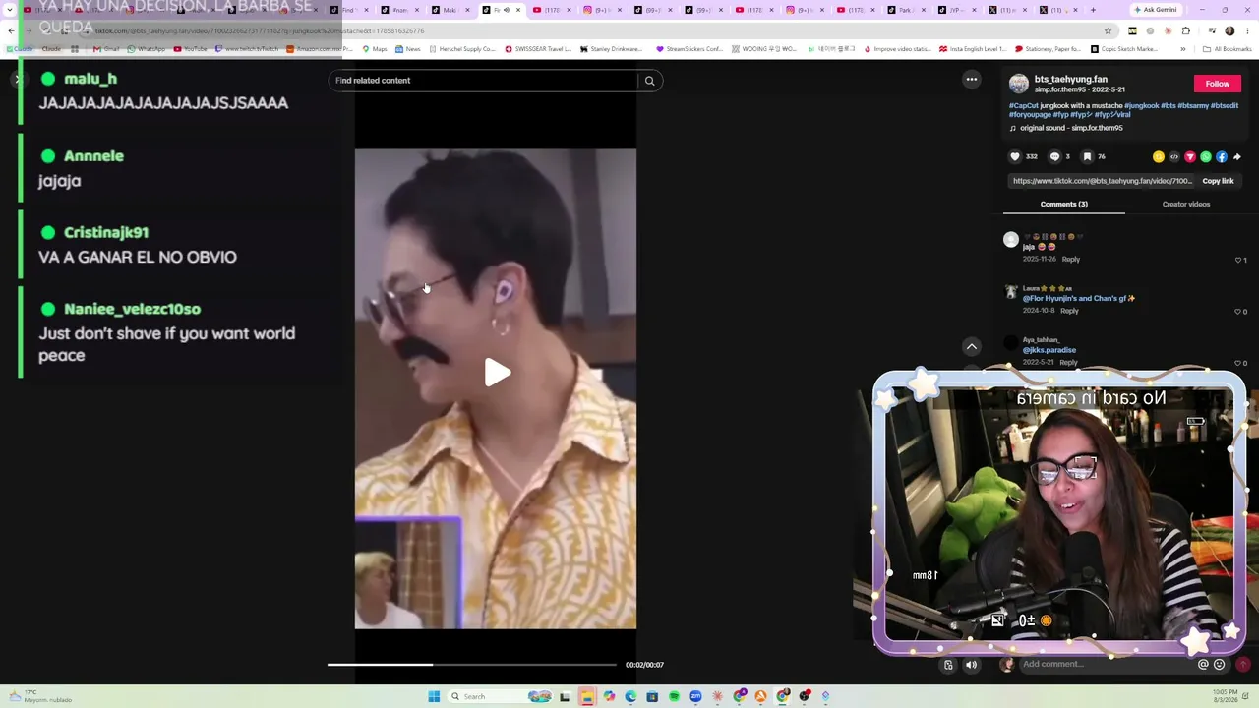Viewport: 1259px width, 708px height.
Task: Open the three-dot more options menu
Action: tap(972, 80)
